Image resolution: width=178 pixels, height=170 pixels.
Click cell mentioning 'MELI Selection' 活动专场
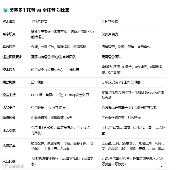133,95
